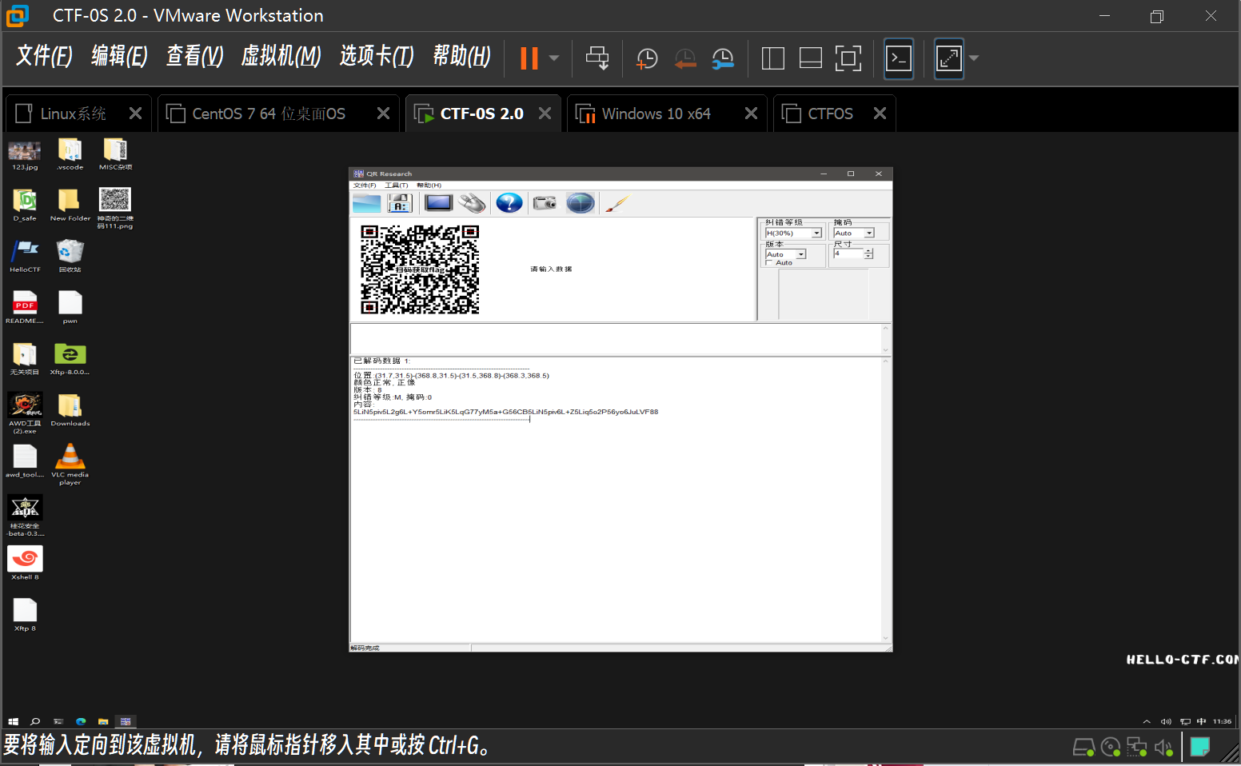This screenshot has width=1241, height=766.
Task: Open 123.jpg on the desktop
Action: 25,156
